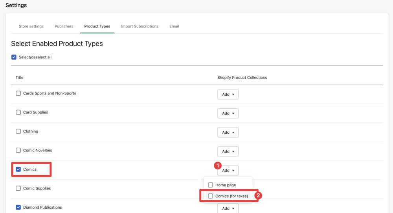Screen dimensions: 393x213
Task: Switch to the Publishers tab
Action: point(64,26)
